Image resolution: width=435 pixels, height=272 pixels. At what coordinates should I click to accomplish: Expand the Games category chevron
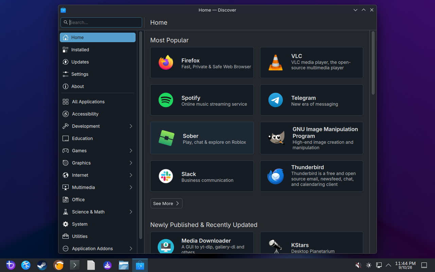tap(131, 151)
